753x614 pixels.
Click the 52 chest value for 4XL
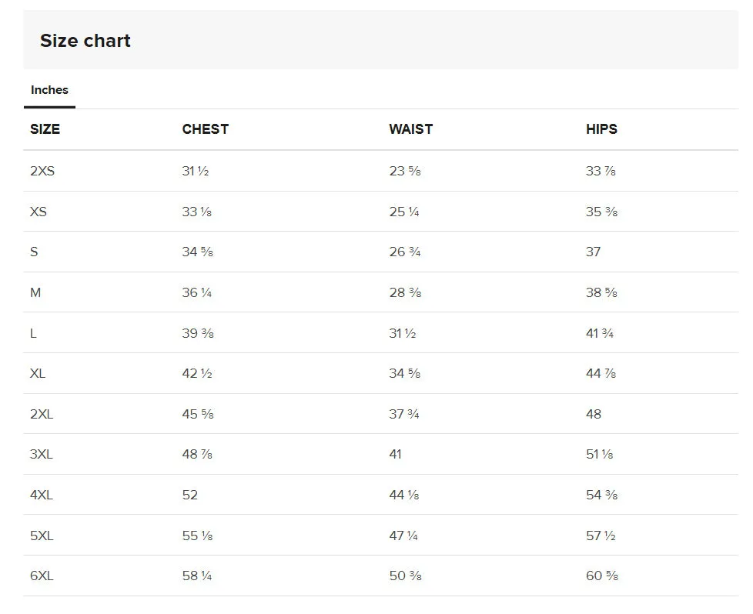190,495
